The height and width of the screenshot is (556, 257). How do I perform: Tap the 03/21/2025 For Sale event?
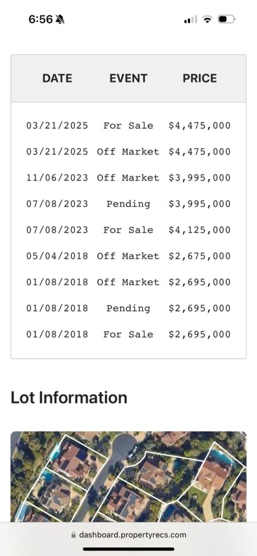(128, 125)
